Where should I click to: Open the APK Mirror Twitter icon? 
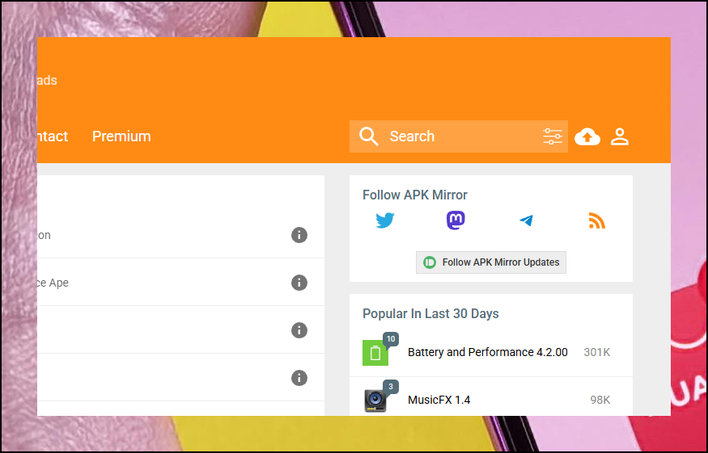384,220
